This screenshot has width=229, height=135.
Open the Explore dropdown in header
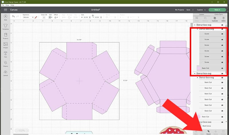201,10
